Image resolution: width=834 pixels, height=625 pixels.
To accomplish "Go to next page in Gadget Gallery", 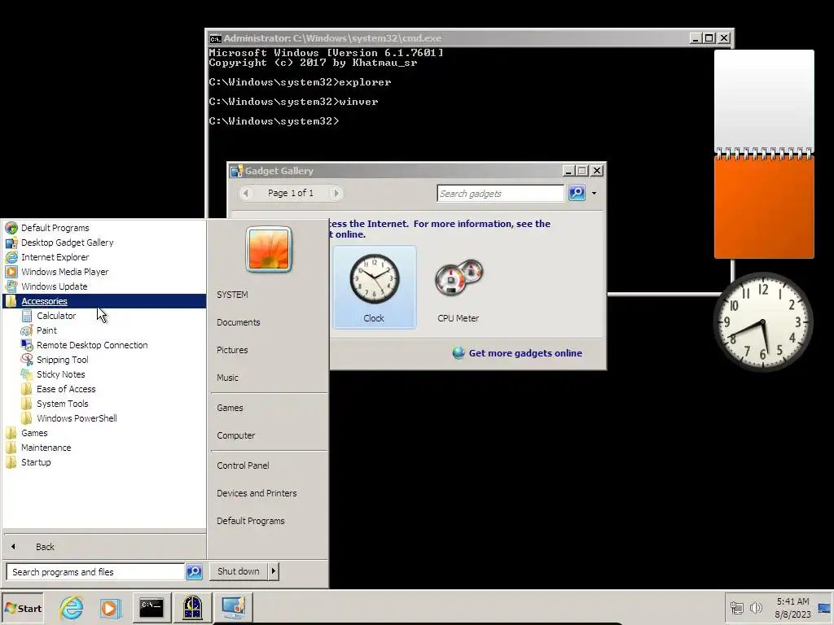I will click(336, 193).
